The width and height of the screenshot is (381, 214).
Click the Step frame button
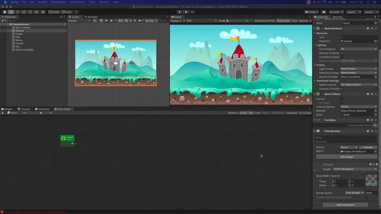tap(192, 12)
